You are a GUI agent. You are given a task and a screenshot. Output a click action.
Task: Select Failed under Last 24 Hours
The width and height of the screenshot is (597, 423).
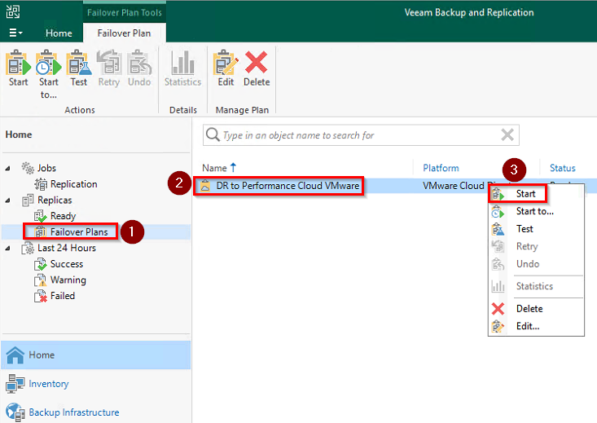click(x=63, y=296)
